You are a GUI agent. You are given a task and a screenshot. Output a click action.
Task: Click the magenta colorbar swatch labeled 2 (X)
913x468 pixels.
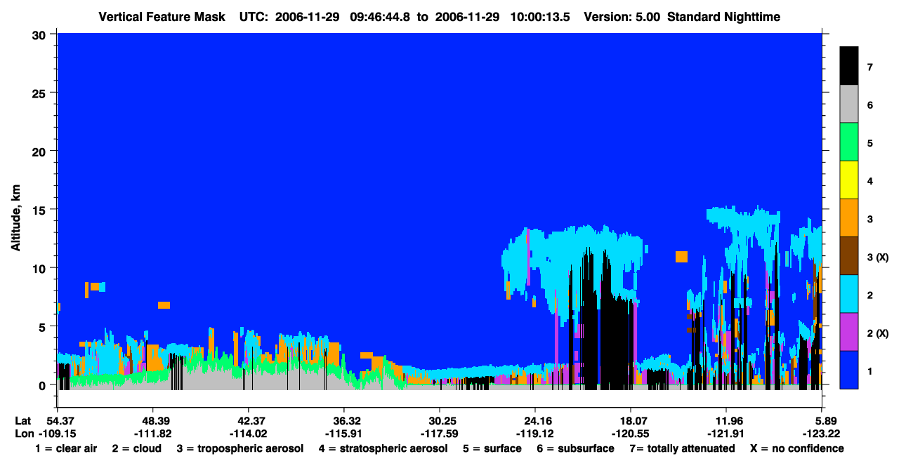(849, 331)
